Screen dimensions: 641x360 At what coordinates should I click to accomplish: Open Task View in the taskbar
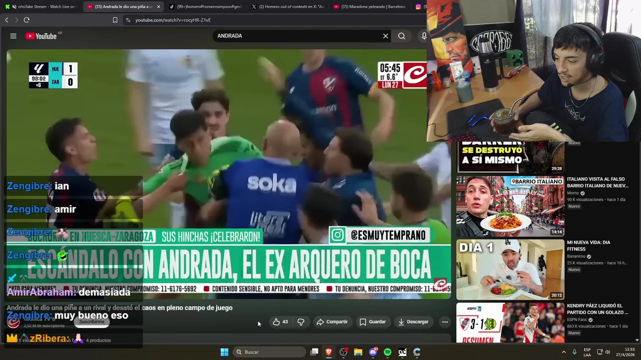click(x=314, y=352)
